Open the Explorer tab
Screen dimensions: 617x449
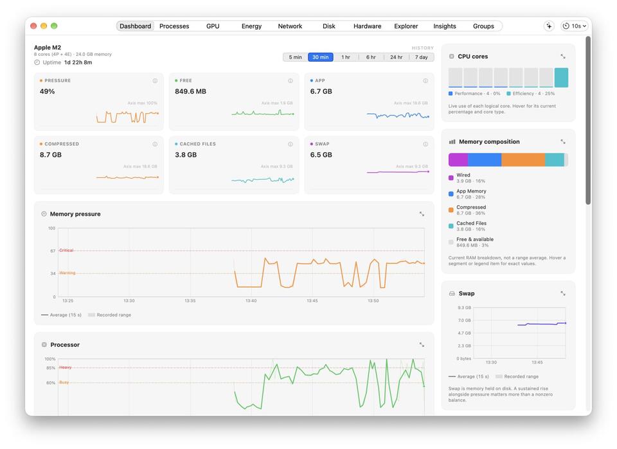[x=406, y=26]
